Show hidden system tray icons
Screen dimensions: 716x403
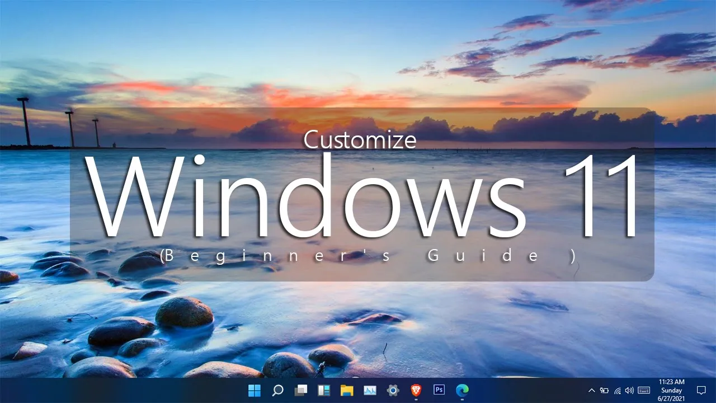[592, 390]
